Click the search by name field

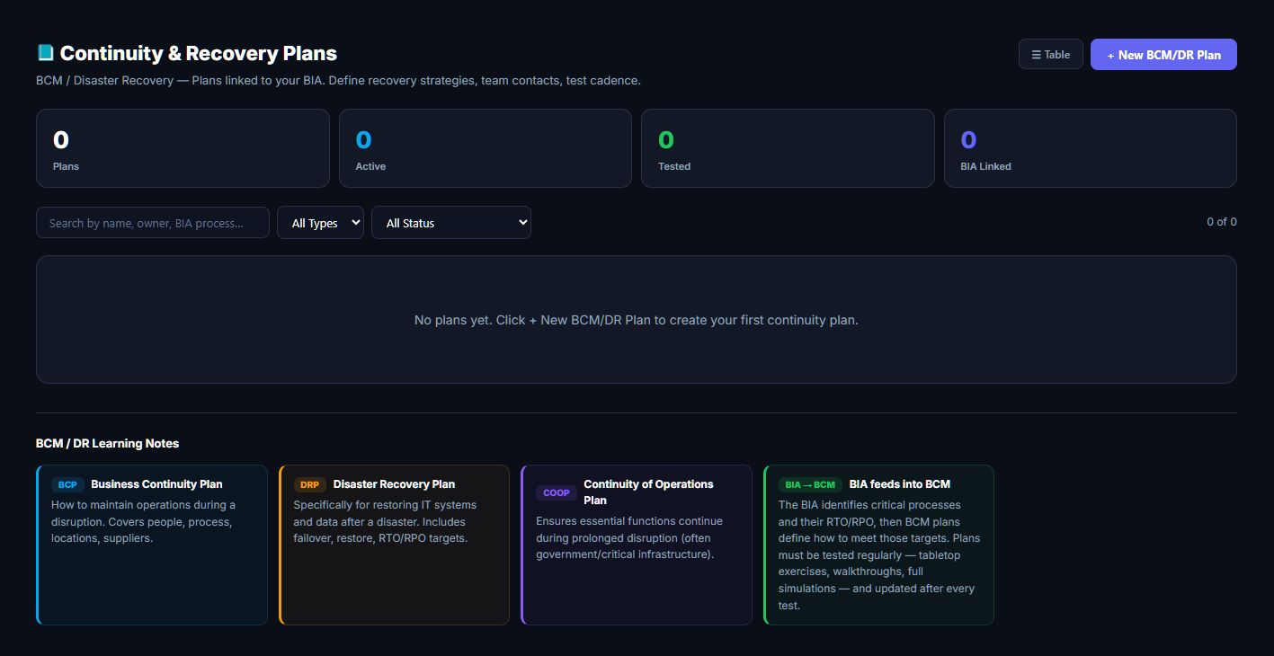(x=153, y=223)
